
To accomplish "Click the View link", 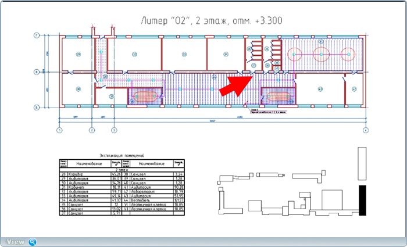I will coord(15,242).
